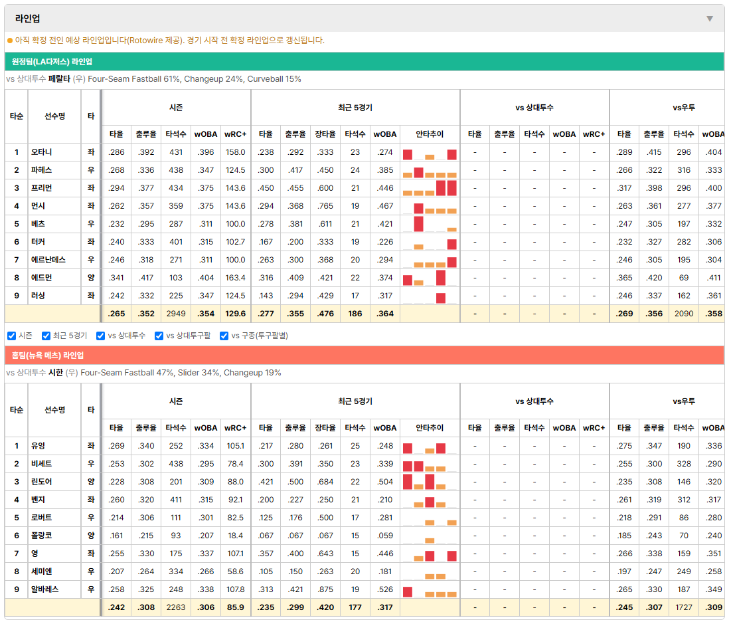Image resolution: width=729 pixels, height=624 pixels.
Task: Click the 프리먼 hit trend bars
Action: tap(430, 189)
